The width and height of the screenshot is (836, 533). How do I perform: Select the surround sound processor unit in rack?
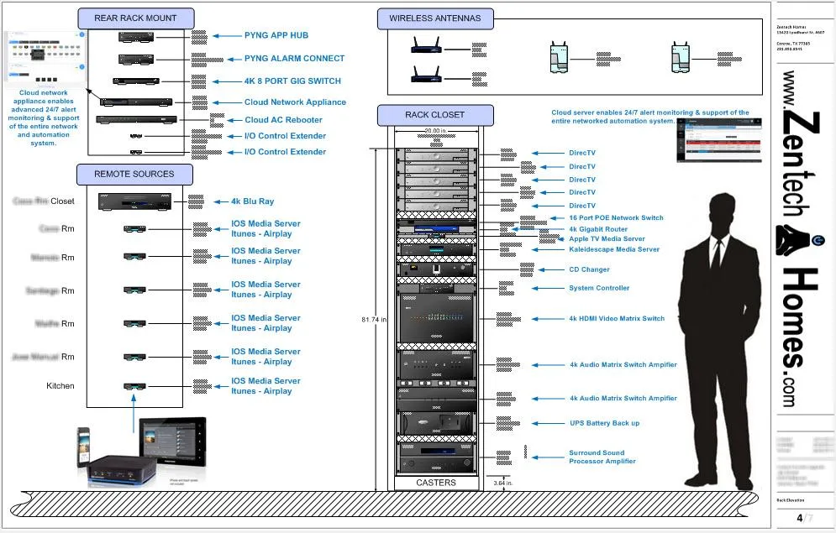436,458
